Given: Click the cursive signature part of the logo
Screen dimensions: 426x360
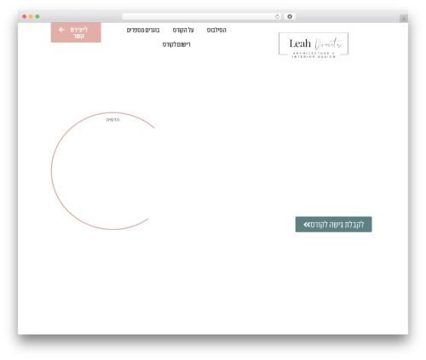Looking at the screenshot, I should click(x=329, y=43).
